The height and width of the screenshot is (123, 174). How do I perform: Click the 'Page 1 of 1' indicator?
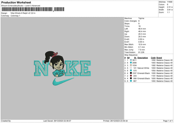[168, 121]
